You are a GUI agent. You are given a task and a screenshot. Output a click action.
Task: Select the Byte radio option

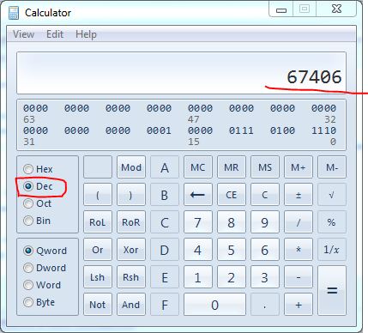tap(28, 302)
